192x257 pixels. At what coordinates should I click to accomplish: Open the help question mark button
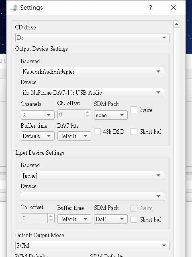(x=150, y=8)
